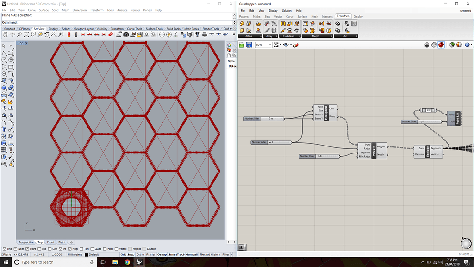
Task: Click the zoom extents icon beside the zoom dropdown
Action: pyautogui.click(x=276, y=45)
